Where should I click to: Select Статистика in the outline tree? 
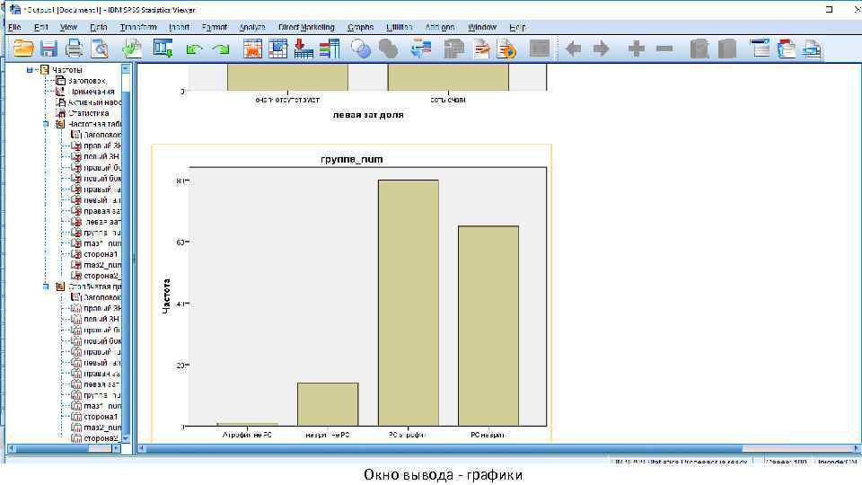click(89, 113)
